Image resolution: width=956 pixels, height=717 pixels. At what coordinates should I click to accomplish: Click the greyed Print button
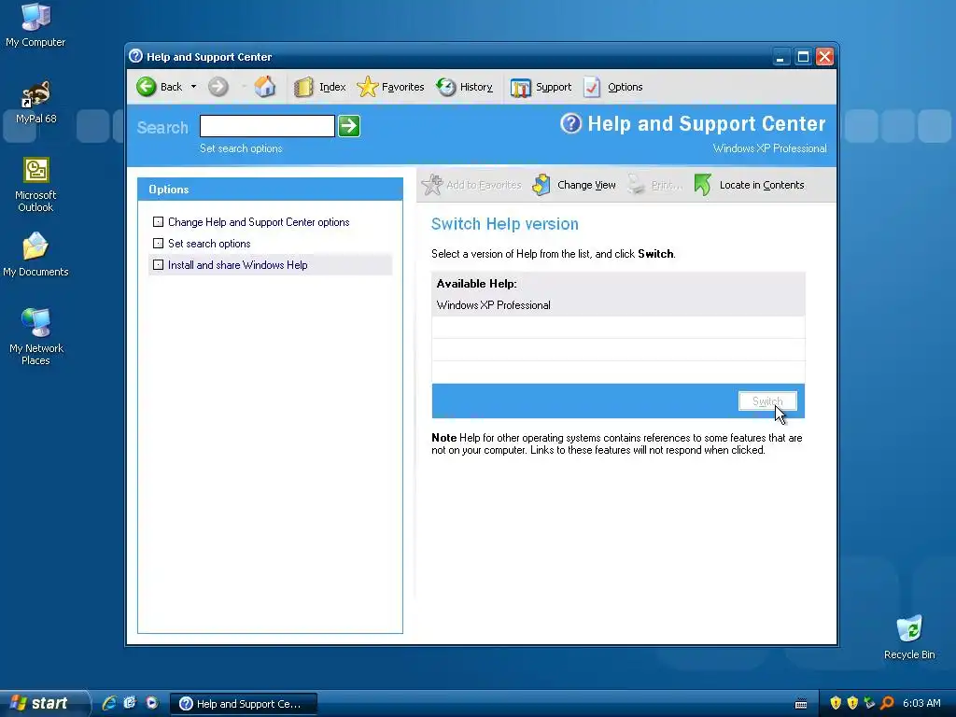[x=655, y=185]
